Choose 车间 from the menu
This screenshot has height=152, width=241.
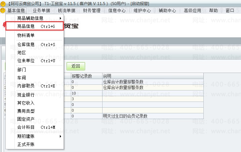(35, 78)
